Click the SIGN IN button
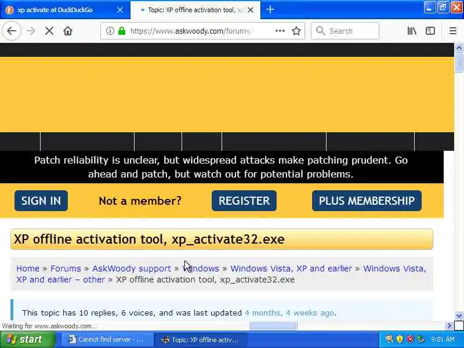Viewport: 464px width, 348px height. (41, 201)
